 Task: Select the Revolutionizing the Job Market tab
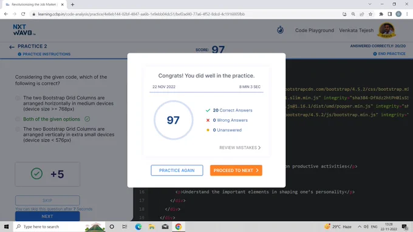pyautogui.click(x=34, y=4)
